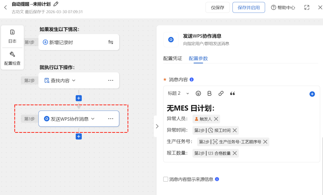Switch to the 配置参数 tab
The width and height of the screenshot is (323, 195).
[198, 58]
